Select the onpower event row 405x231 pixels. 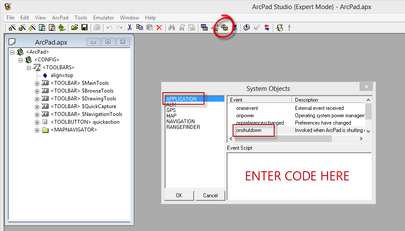click(296, 115)
